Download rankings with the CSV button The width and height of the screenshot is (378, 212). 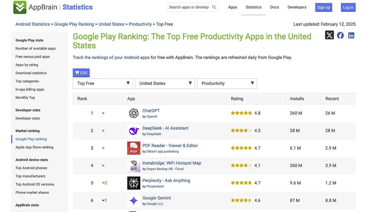81,73
